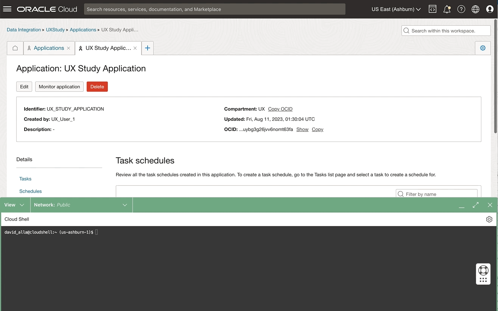
Task: Click the red Delete button
Action: (x=97, y=86)
